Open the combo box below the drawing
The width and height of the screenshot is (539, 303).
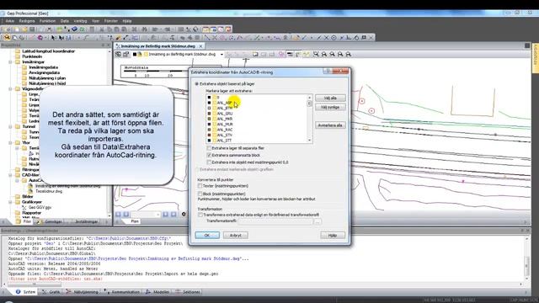146,215
